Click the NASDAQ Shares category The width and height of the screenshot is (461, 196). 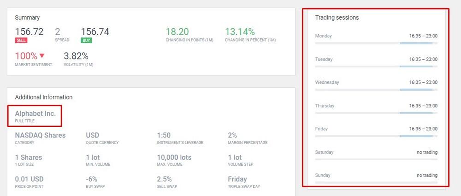(40, 135)
